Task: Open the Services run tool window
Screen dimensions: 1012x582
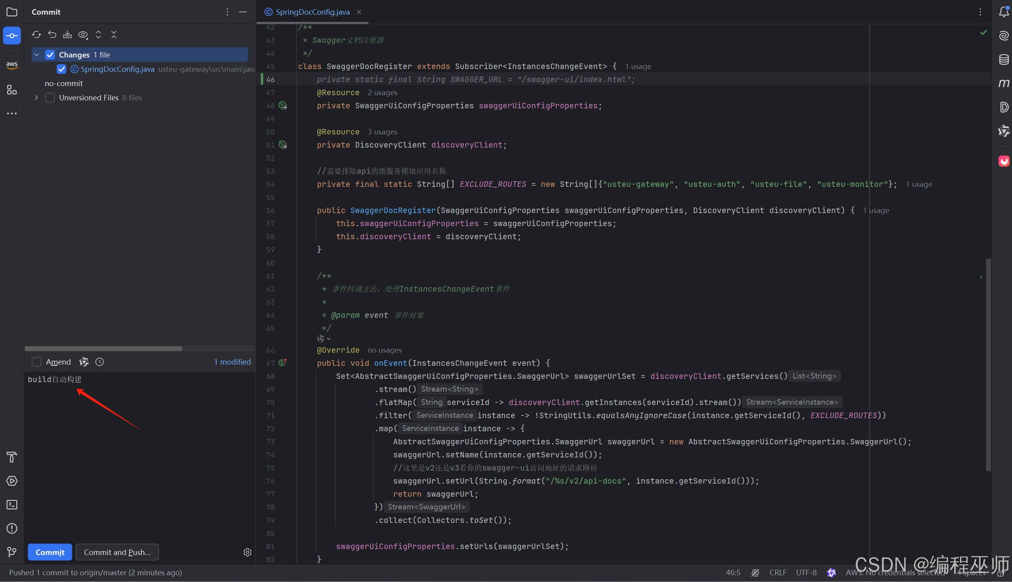Action: (12, 481)
